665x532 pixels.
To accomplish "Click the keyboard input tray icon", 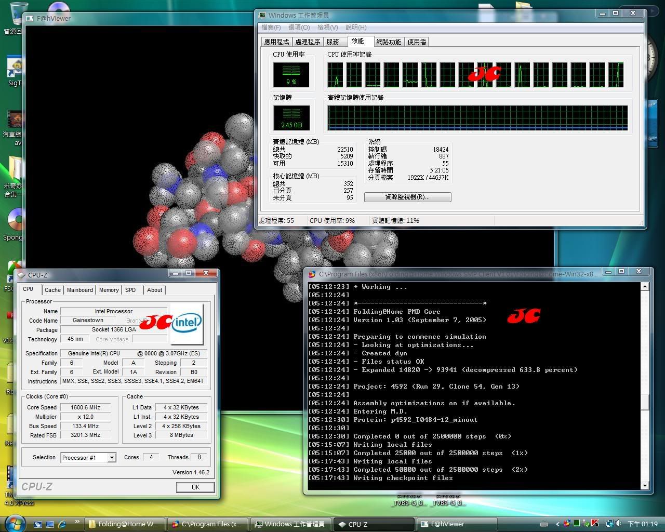I will pos(544,524).
